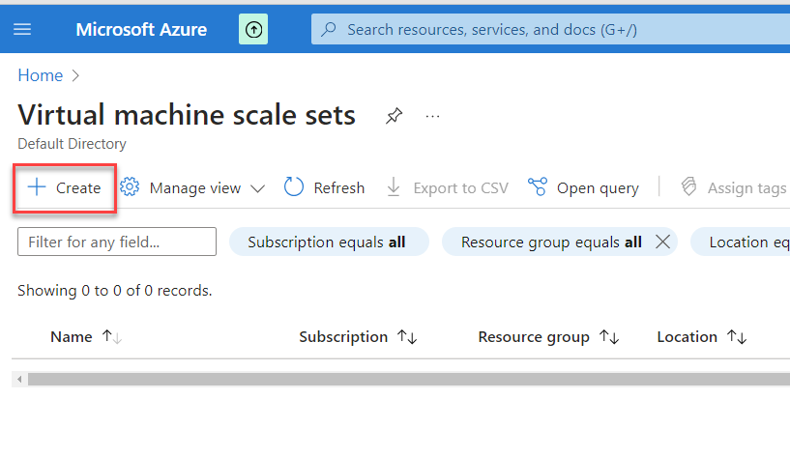The width and height of the screenshot is (790, 456).
Task: Pin the Virtual machine scale sets page
Action: pos(394,116)
